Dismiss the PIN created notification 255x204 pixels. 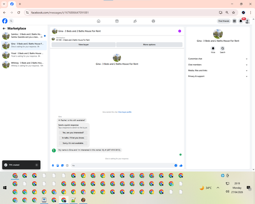(37, 165)
